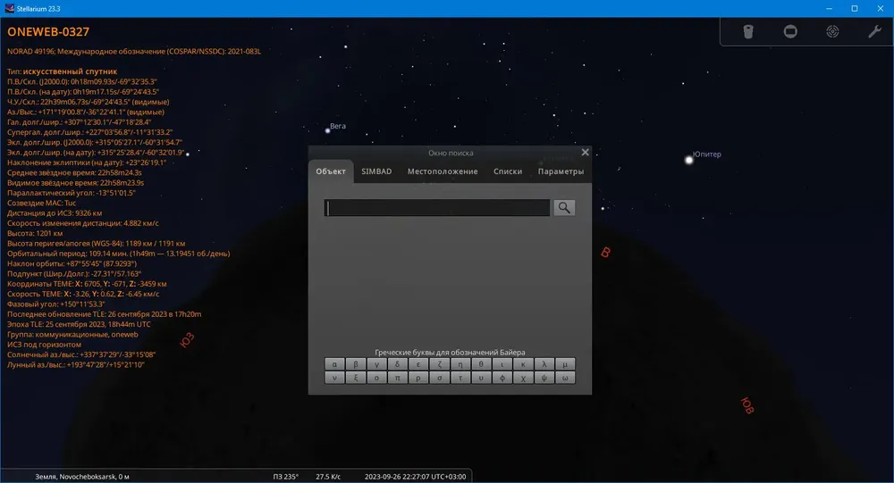Click the magnifier search button

(564, 208)
